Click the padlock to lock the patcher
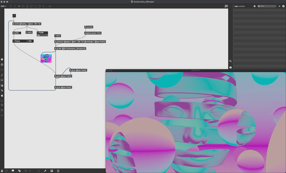286x173 pixels. [2, 171]
